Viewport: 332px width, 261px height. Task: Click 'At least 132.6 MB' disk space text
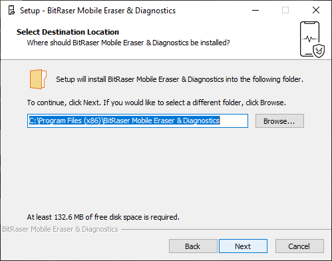pos(103,217)
